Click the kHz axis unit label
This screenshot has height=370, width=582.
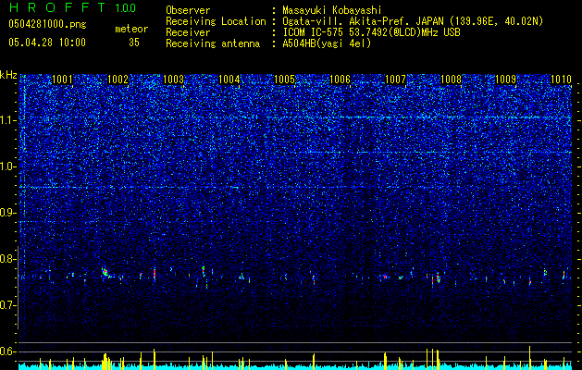coord(8,75)
